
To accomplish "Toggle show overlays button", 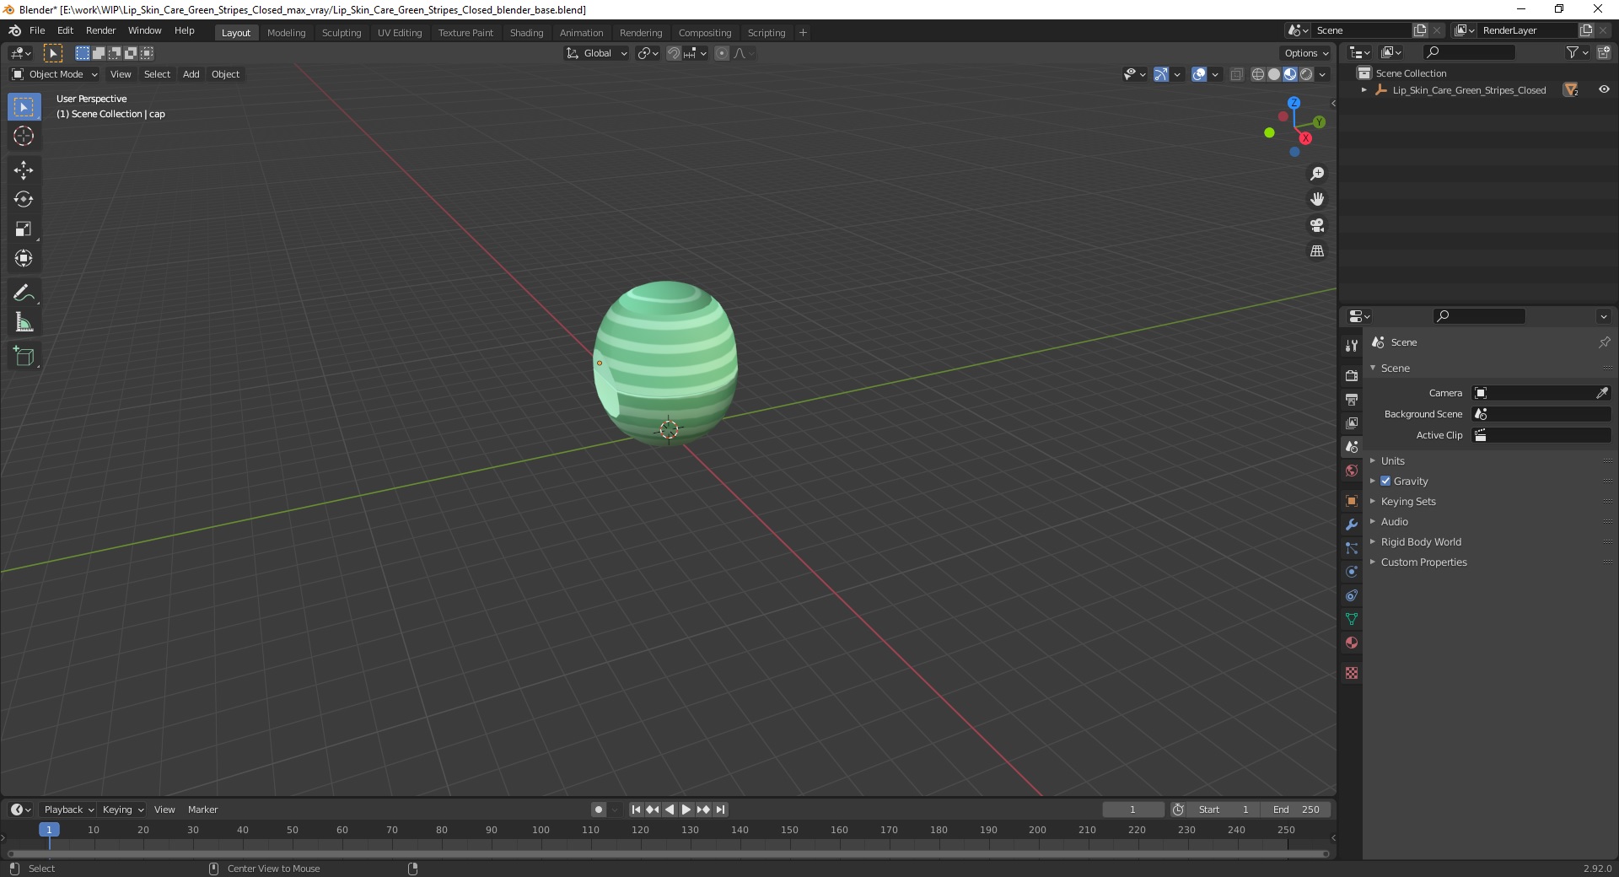I will 1199,74.
